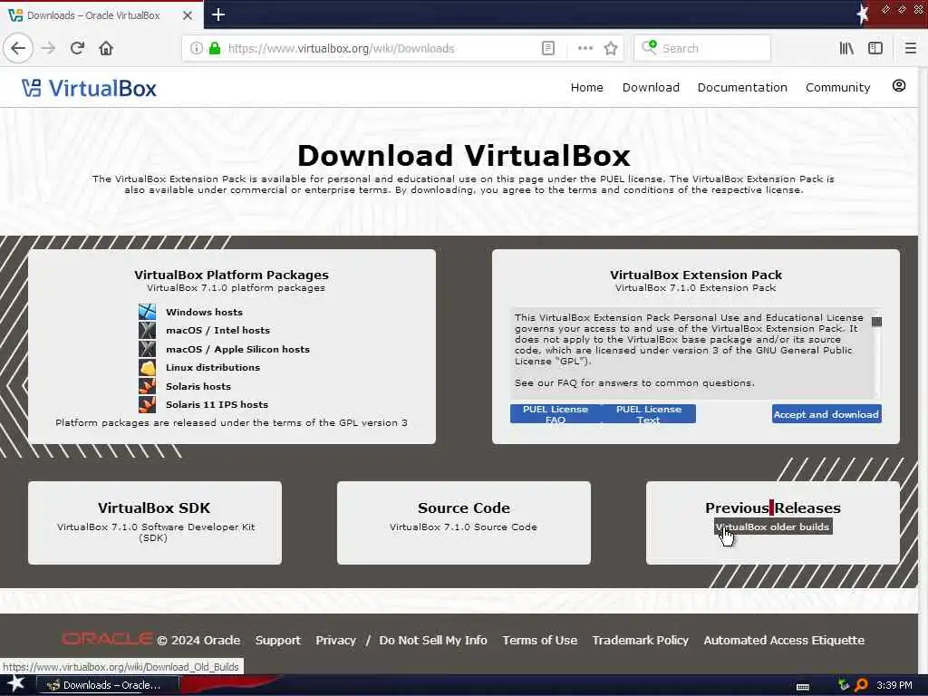Viewport: 928px width, 696px height.
Task: Open the Support footer link
Action: (277, 641)
